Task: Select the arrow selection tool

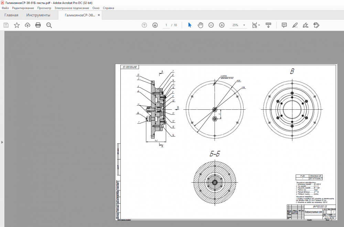Action: pyautogui.click(x=190, y=25)
